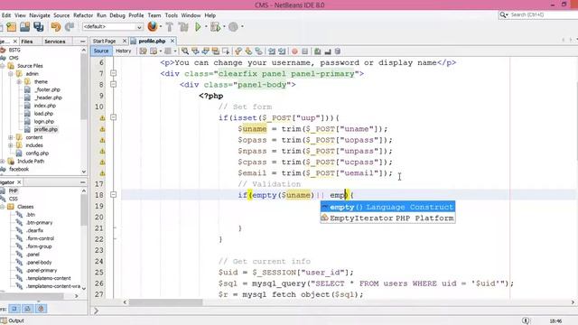578x325 pixels.
Task: Run the project with the green play icon
Action: click(198, 27)
